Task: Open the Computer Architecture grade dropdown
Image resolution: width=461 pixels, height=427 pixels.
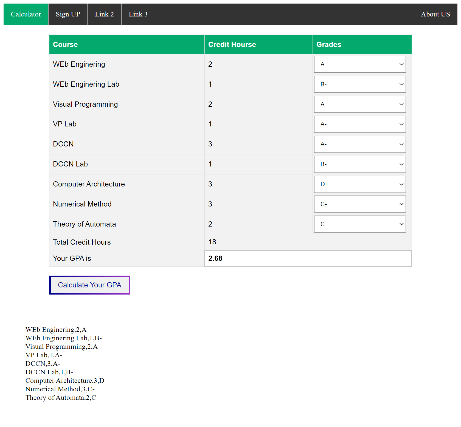Action: pos(359,184)
